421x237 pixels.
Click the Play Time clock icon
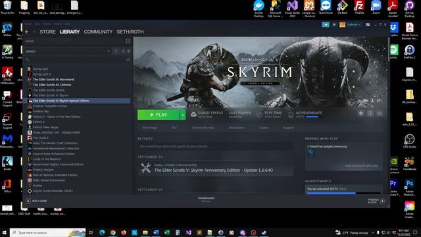click(x=259, y=115)
